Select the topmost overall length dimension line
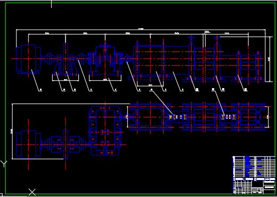 141,30
